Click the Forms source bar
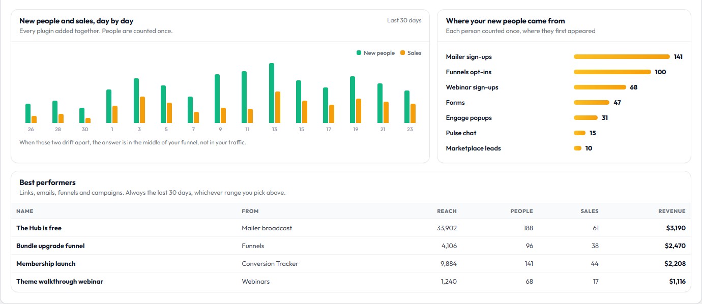The height and width of the screenshot is (304, 702). pos(592,103)
